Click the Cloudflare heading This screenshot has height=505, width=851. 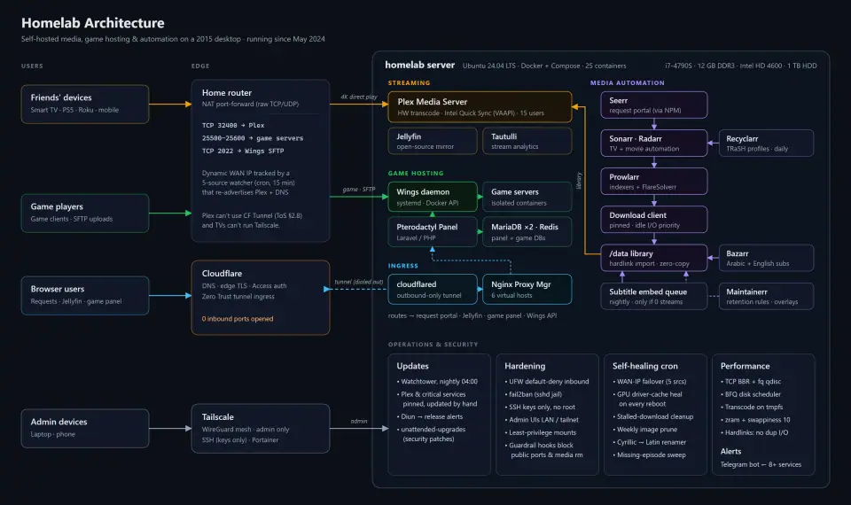pos(222,274)
